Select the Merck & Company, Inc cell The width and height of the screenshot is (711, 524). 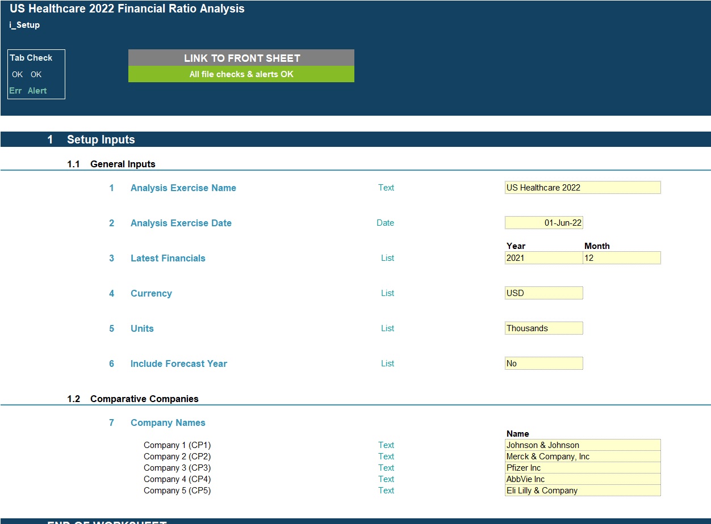[583, 457]
